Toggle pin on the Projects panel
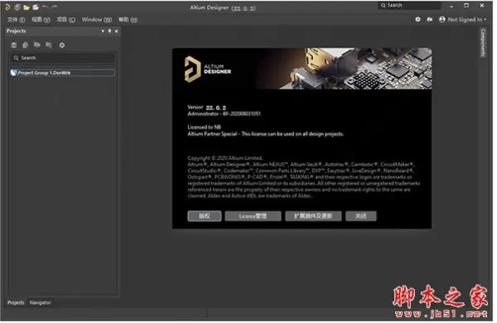Viewport: 497px width, 323px height. (x=109, y=31)
